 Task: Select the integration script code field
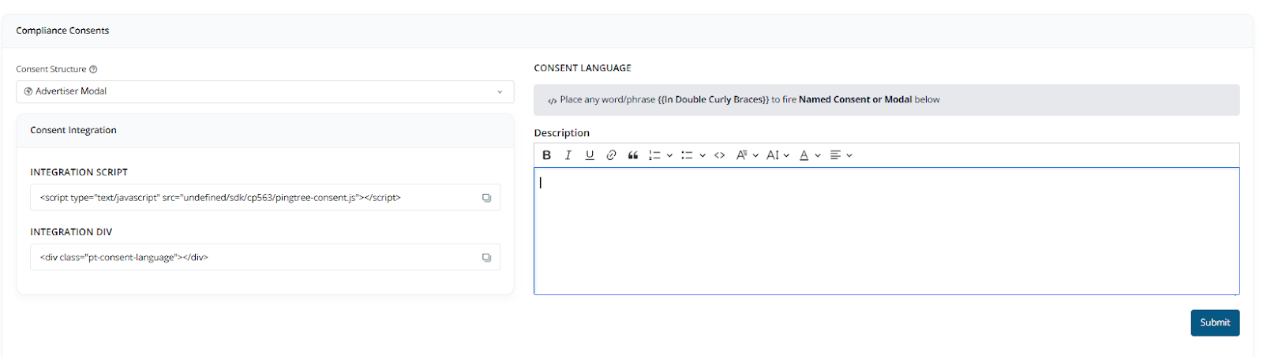tap(265, 198)
